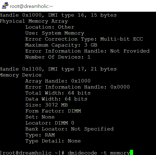This screenshot has width=156, height=155.
Task: Click the Location: Other line
Action: 50,27
